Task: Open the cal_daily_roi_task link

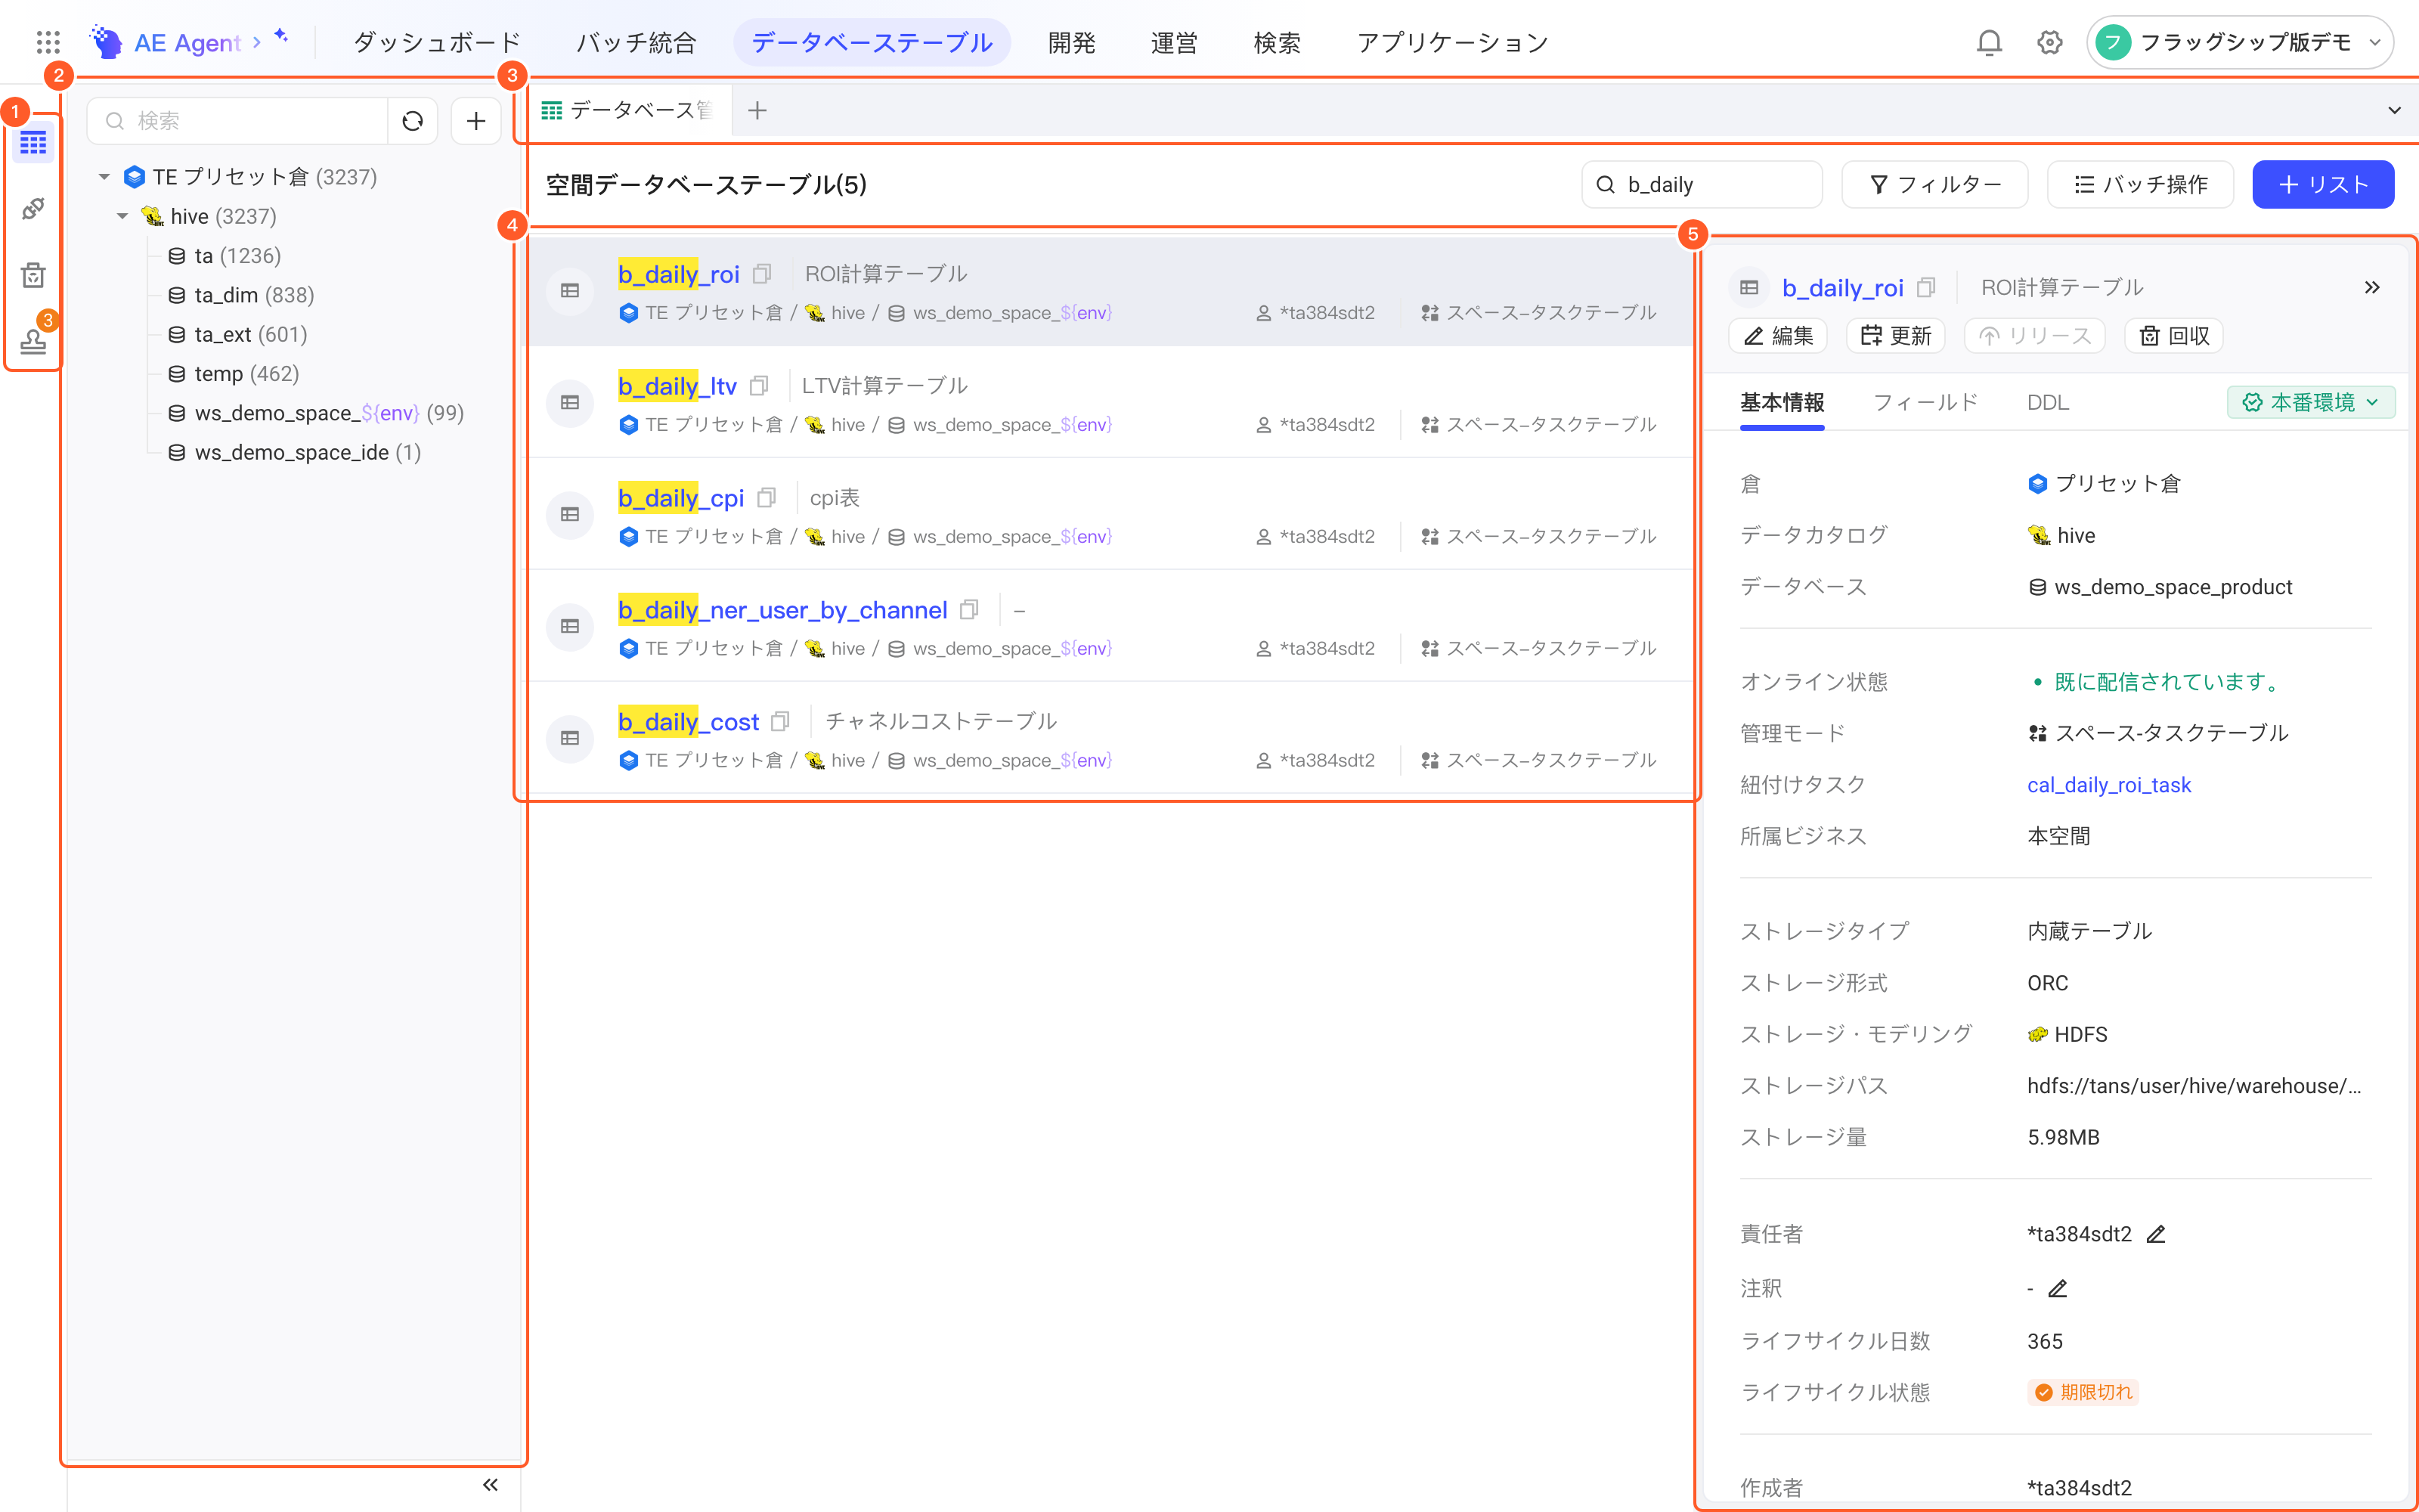Action: [x=2108, y=785]
